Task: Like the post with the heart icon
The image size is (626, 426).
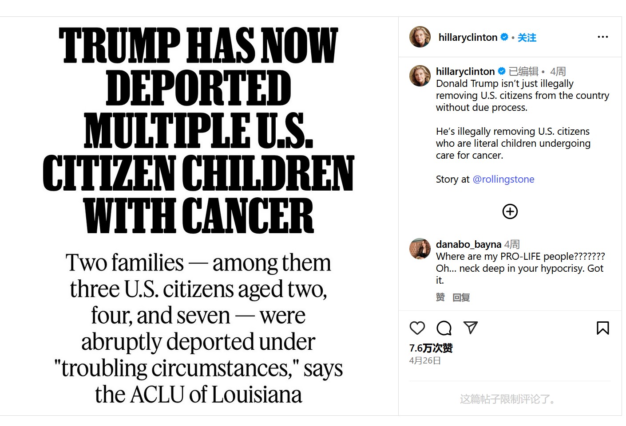Action: pos(417,328)
